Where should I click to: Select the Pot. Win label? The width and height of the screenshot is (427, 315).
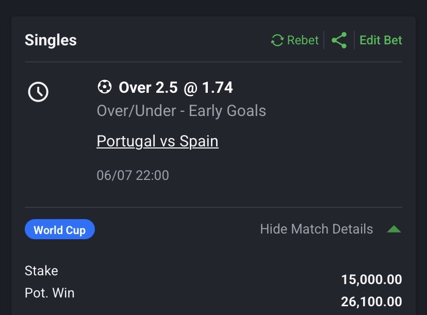pos(50,293)
